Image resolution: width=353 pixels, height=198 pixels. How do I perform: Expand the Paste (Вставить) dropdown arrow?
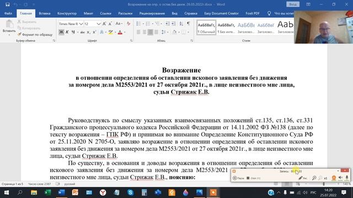click(x=9, y=35)
